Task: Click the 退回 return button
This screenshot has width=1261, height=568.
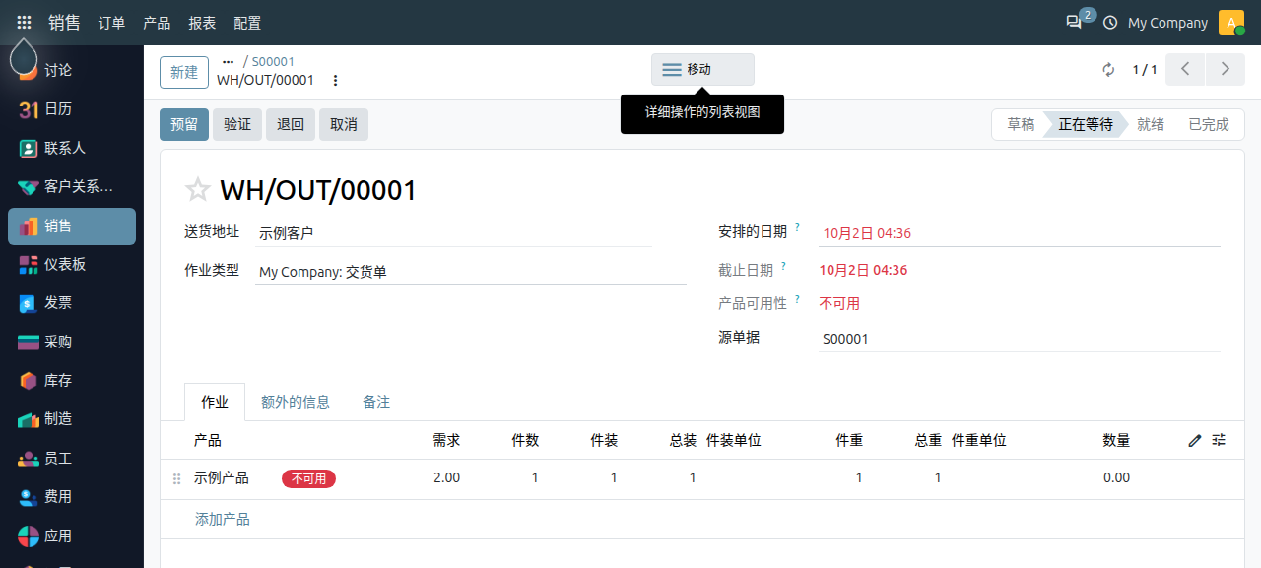Action: pyautogui.click(x=291, y=124)
